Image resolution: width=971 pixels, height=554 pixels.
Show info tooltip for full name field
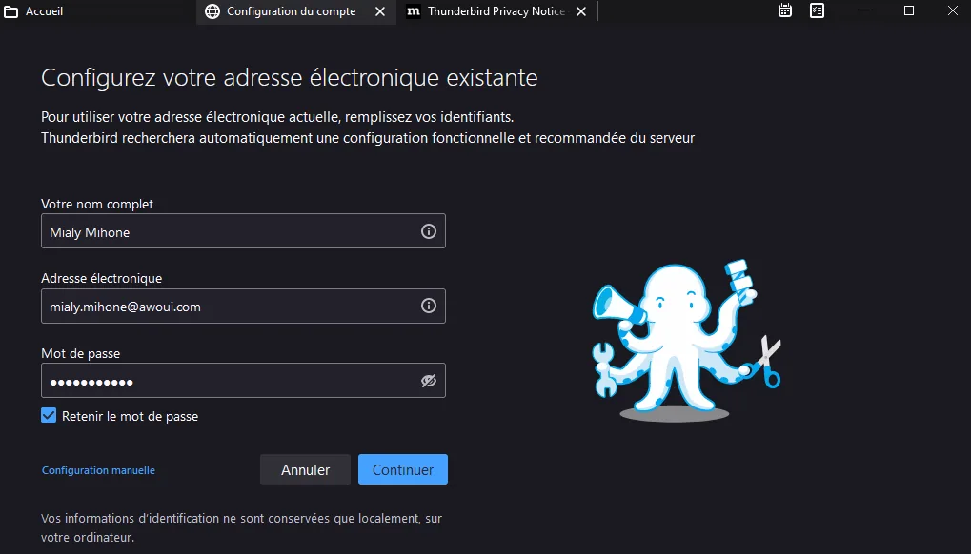(429, 231)
